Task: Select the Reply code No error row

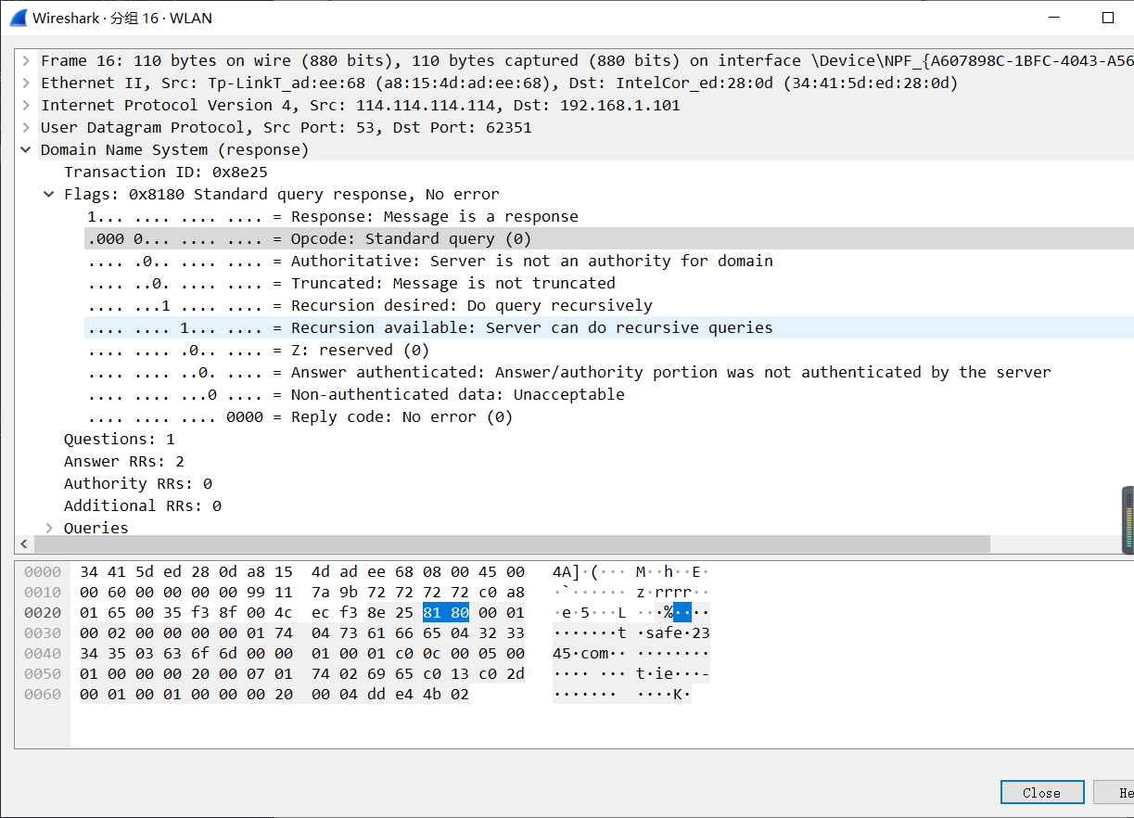Action: 401,417
